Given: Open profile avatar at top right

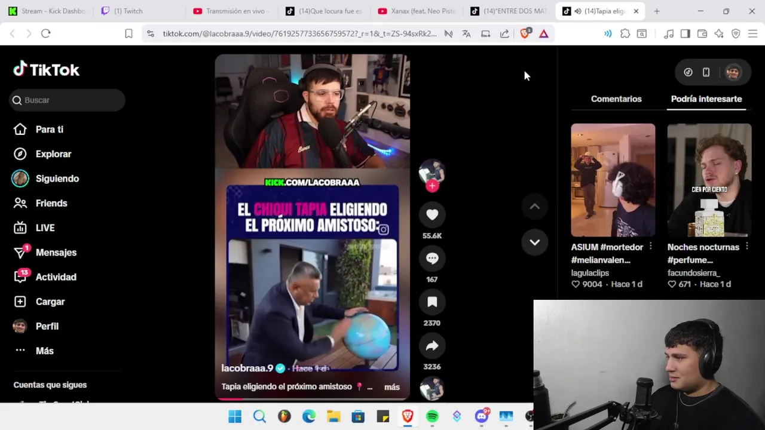Looking at the screenshot, I should click(x=733, y=72).
